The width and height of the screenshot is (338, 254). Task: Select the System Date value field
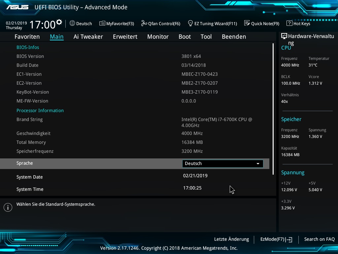195,176
